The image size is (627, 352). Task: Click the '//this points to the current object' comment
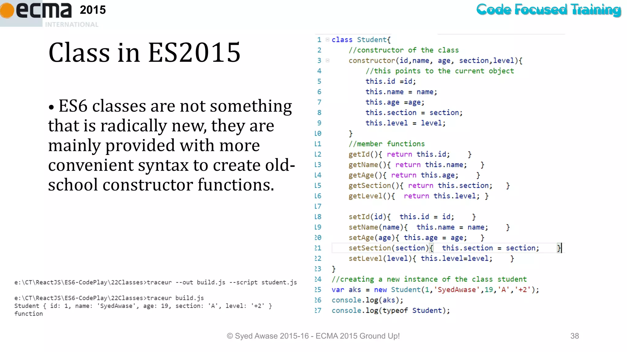coord(440,71)
